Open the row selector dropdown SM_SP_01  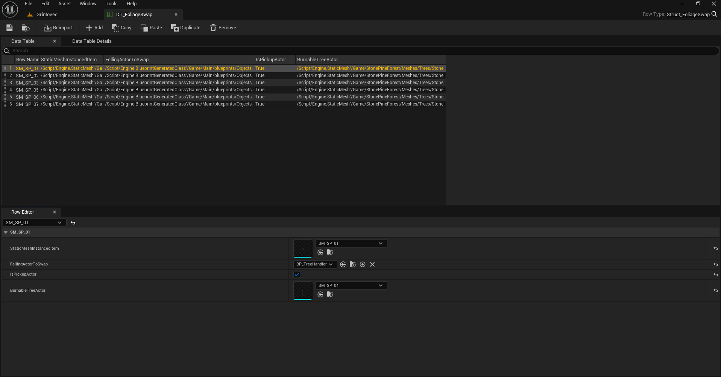(34, 223)
